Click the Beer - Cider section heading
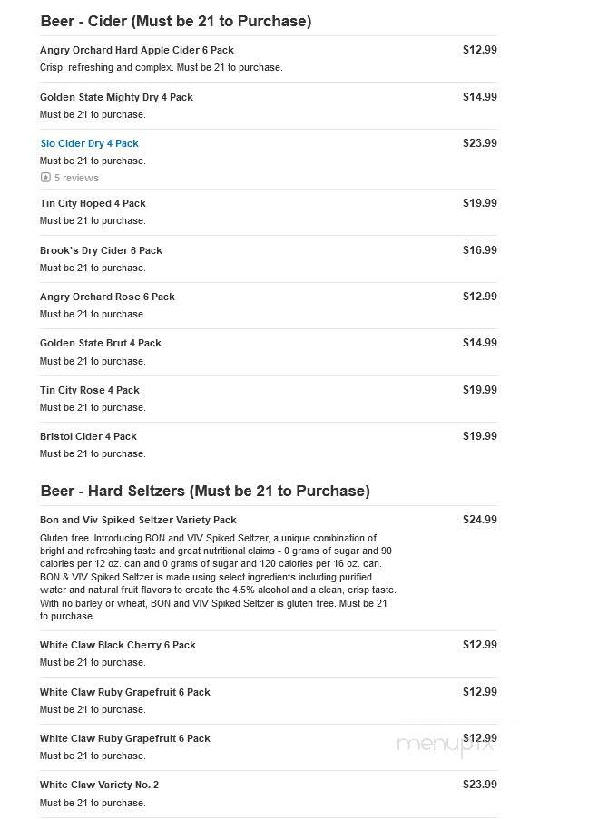Screen dimensions: 608x819 pos(176,21)
